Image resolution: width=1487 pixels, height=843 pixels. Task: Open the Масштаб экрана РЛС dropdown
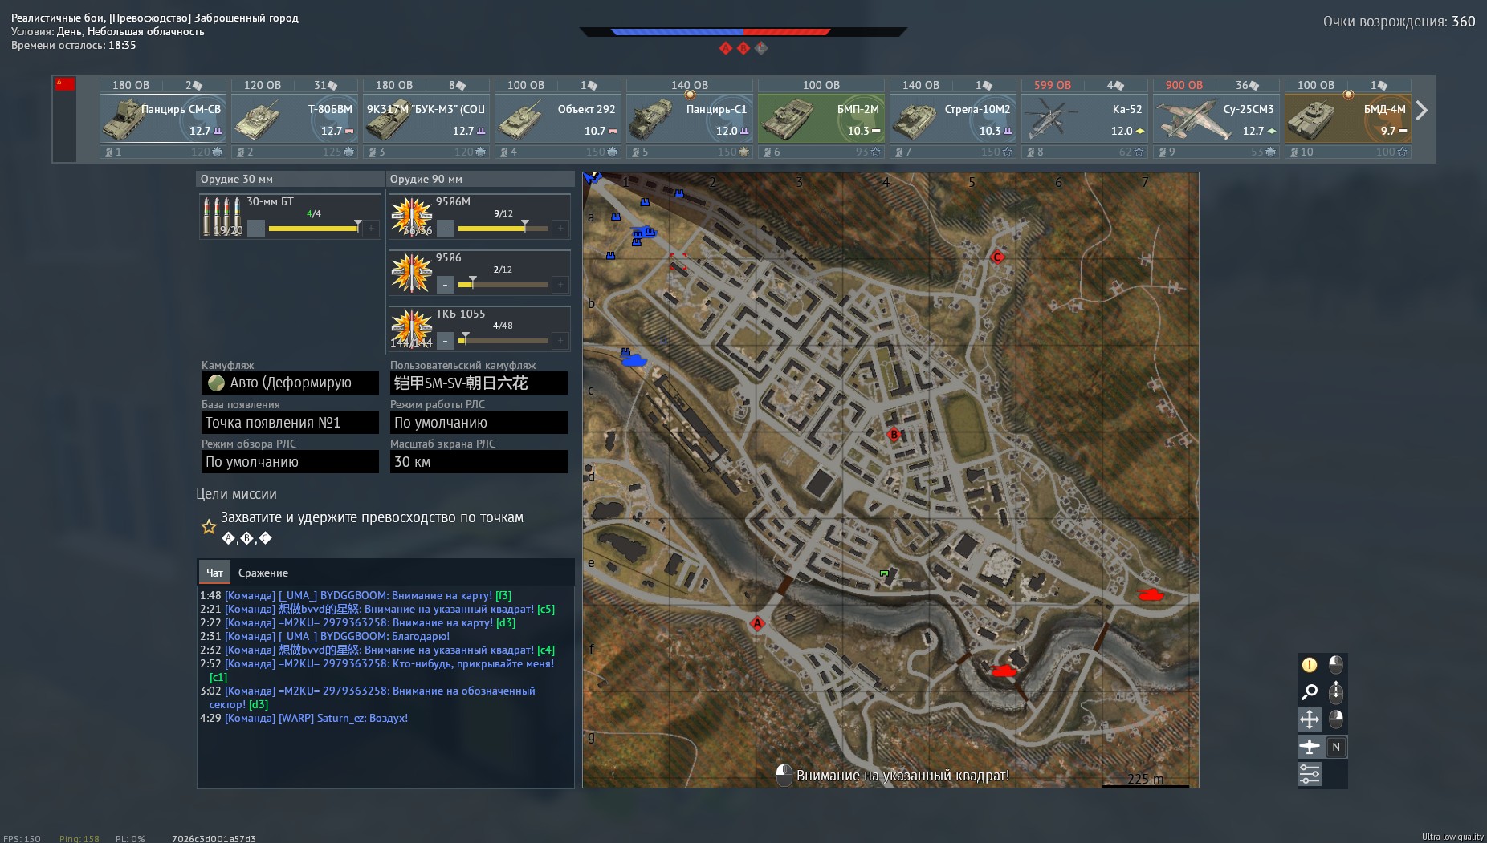click(x=479, y=461)
